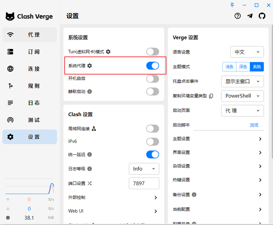Click the copy icon next to 复制环境变量类型

pos(211,96)
